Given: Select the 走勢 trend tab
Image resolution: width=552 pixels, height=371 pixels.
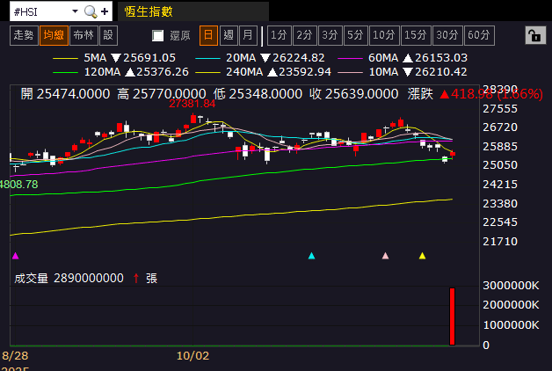Looking at the screenshot, I should [24, 35].
